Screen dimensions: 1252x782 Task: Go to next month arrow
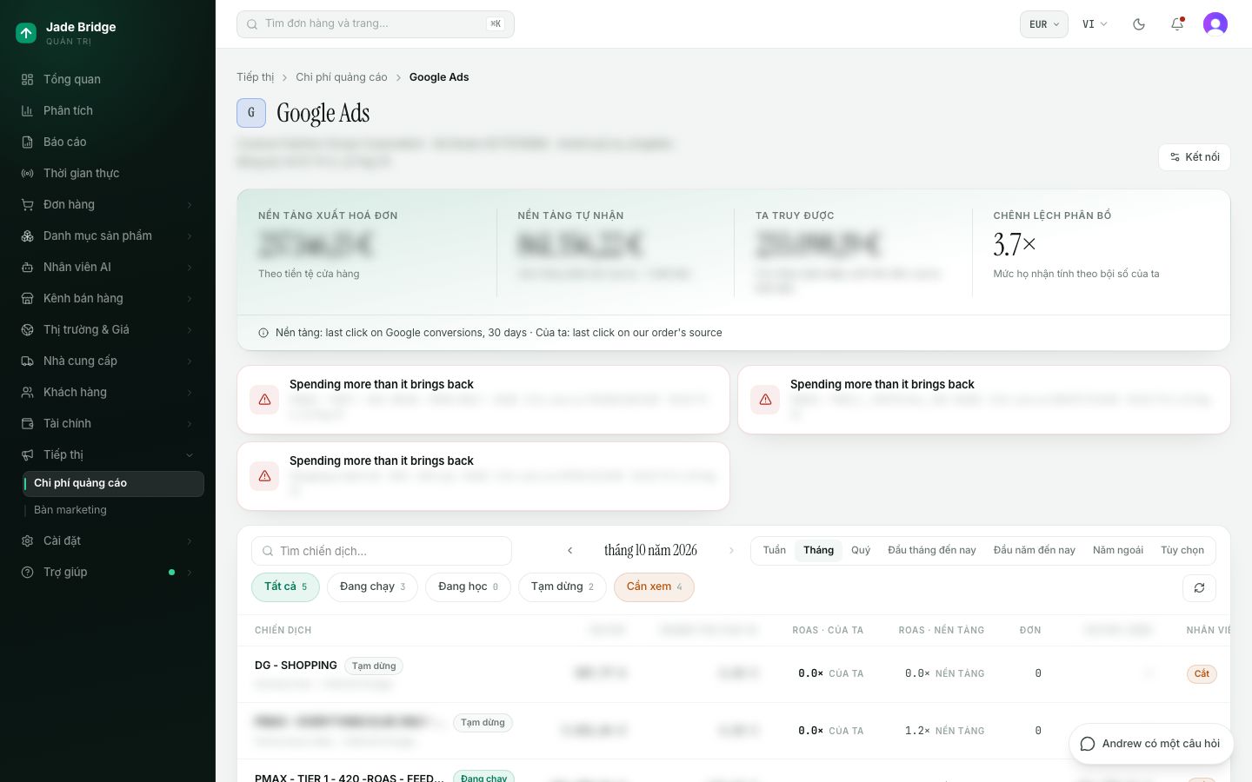731,550
